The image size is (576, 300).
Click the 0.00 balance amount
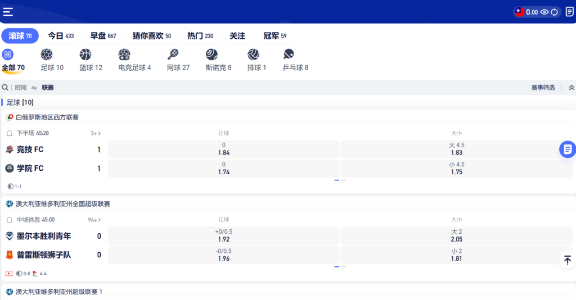point(532,12)
